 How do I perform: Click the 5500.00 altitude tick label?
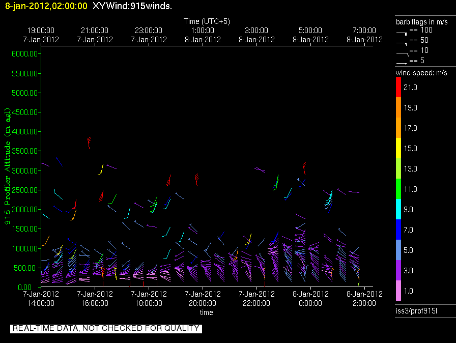[25, 74]
